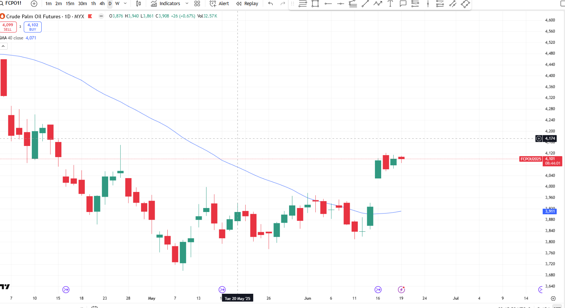Click the undo arrow
The height and width of the screenshot is (308, 565).
[270, 4]
